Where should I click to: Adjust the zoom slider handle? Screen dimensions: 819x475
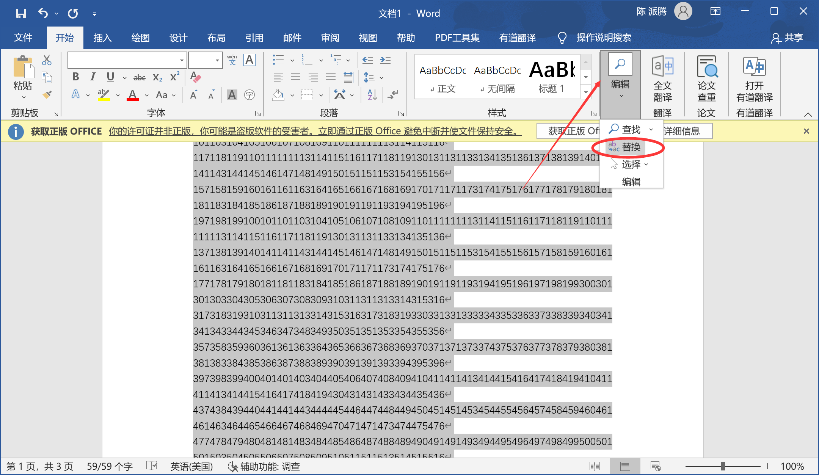723,466
